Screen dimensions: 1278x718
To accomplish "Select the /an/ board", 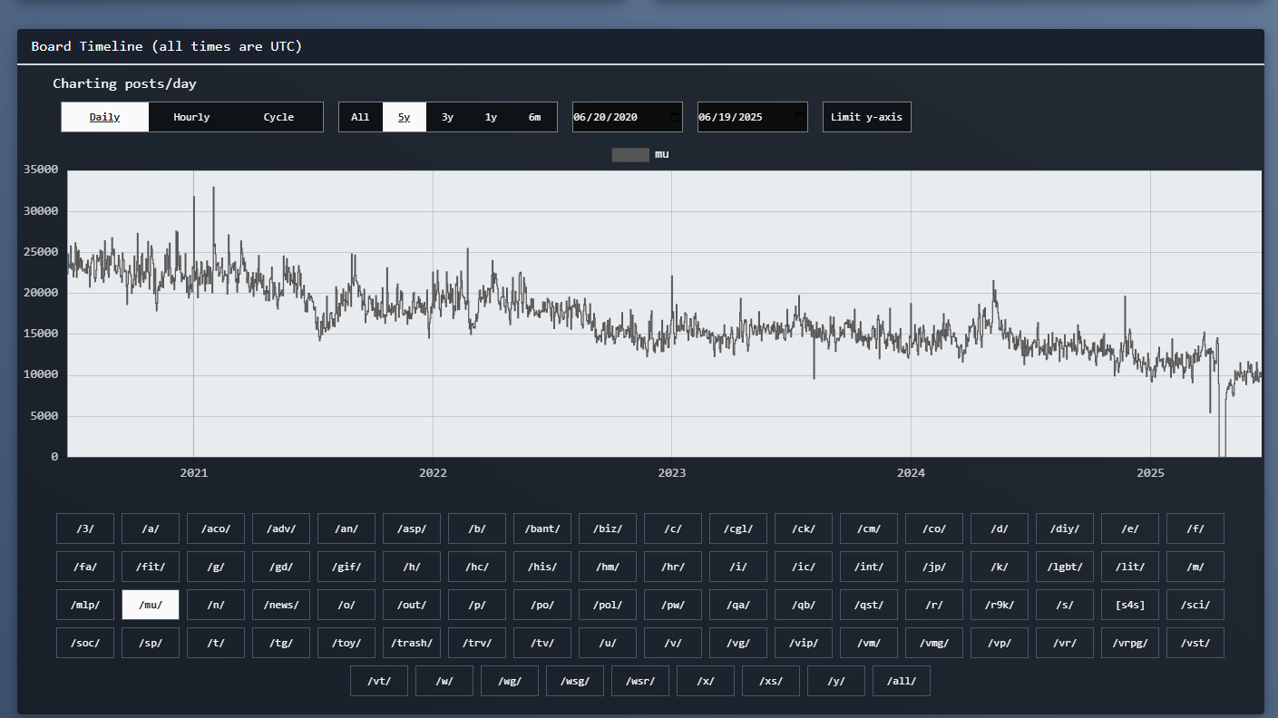I will click(346, 529).
